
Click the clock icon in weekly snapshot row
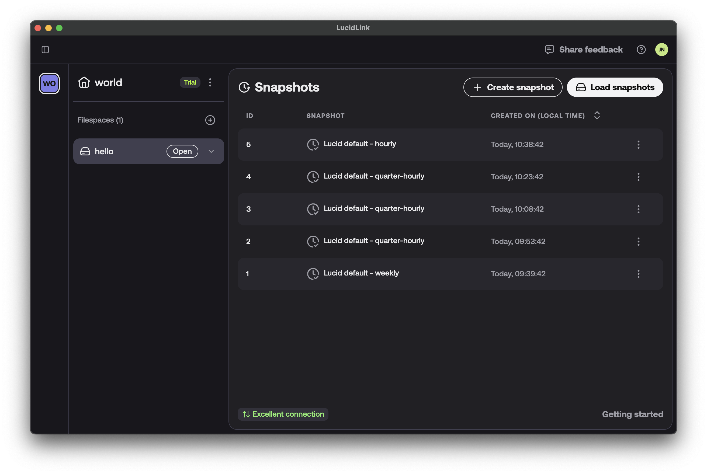click(x=313, y=274)
